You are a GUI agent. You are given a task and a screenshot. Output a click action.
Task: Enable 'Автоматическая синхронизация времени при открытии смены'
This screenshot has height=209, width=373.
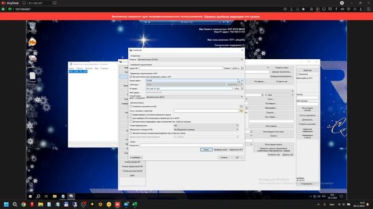(131, 133)
